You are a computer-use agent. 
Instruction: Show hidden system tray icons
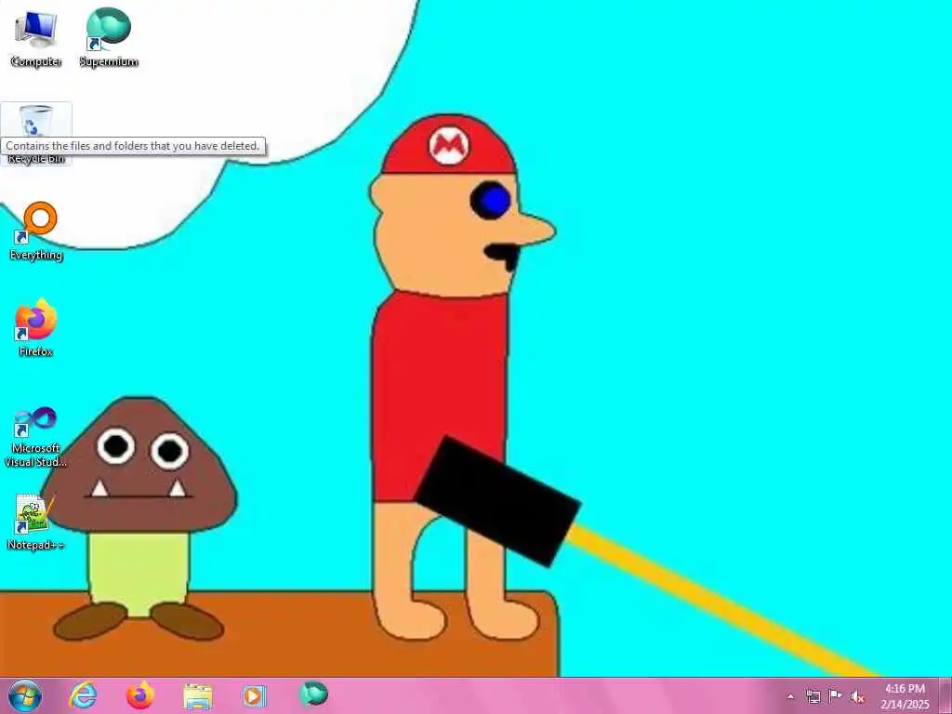point(790,697)
